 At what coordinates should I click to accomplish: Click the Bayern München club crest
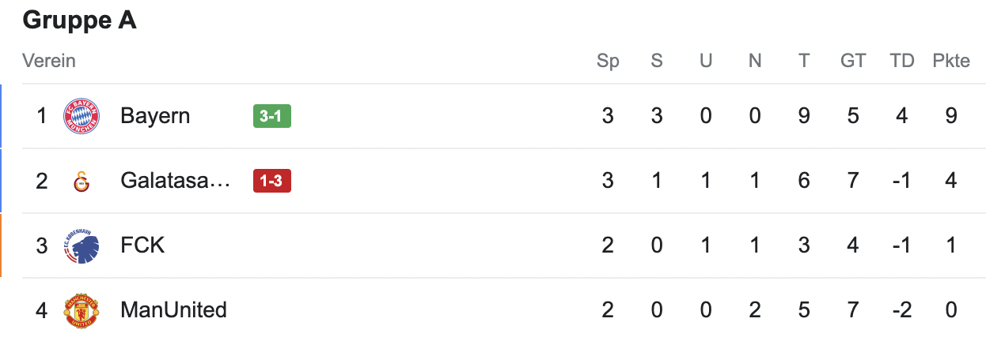click(82, 117)
